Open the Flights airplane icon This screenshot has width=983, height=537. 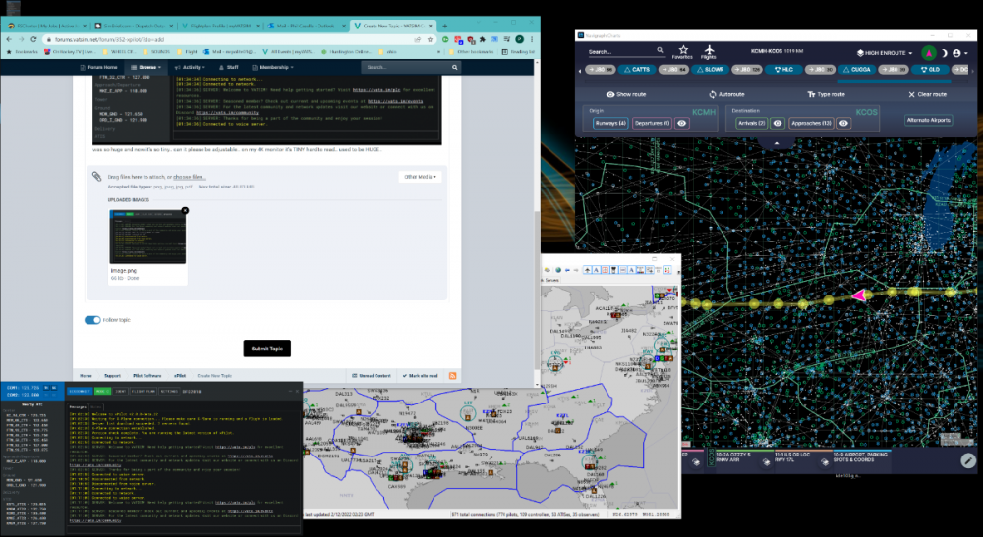click(710, 51)
